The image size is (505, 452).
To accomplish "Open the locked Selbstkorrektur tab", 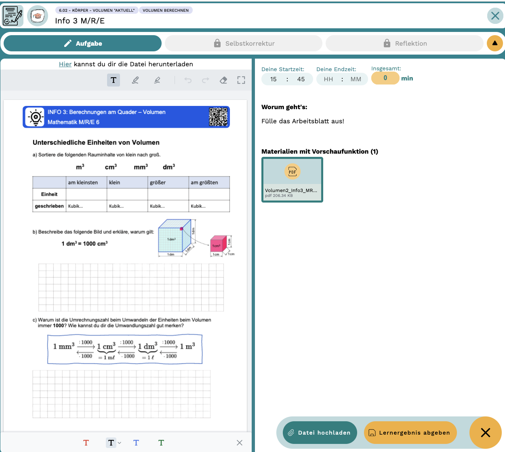I will 244,43.
